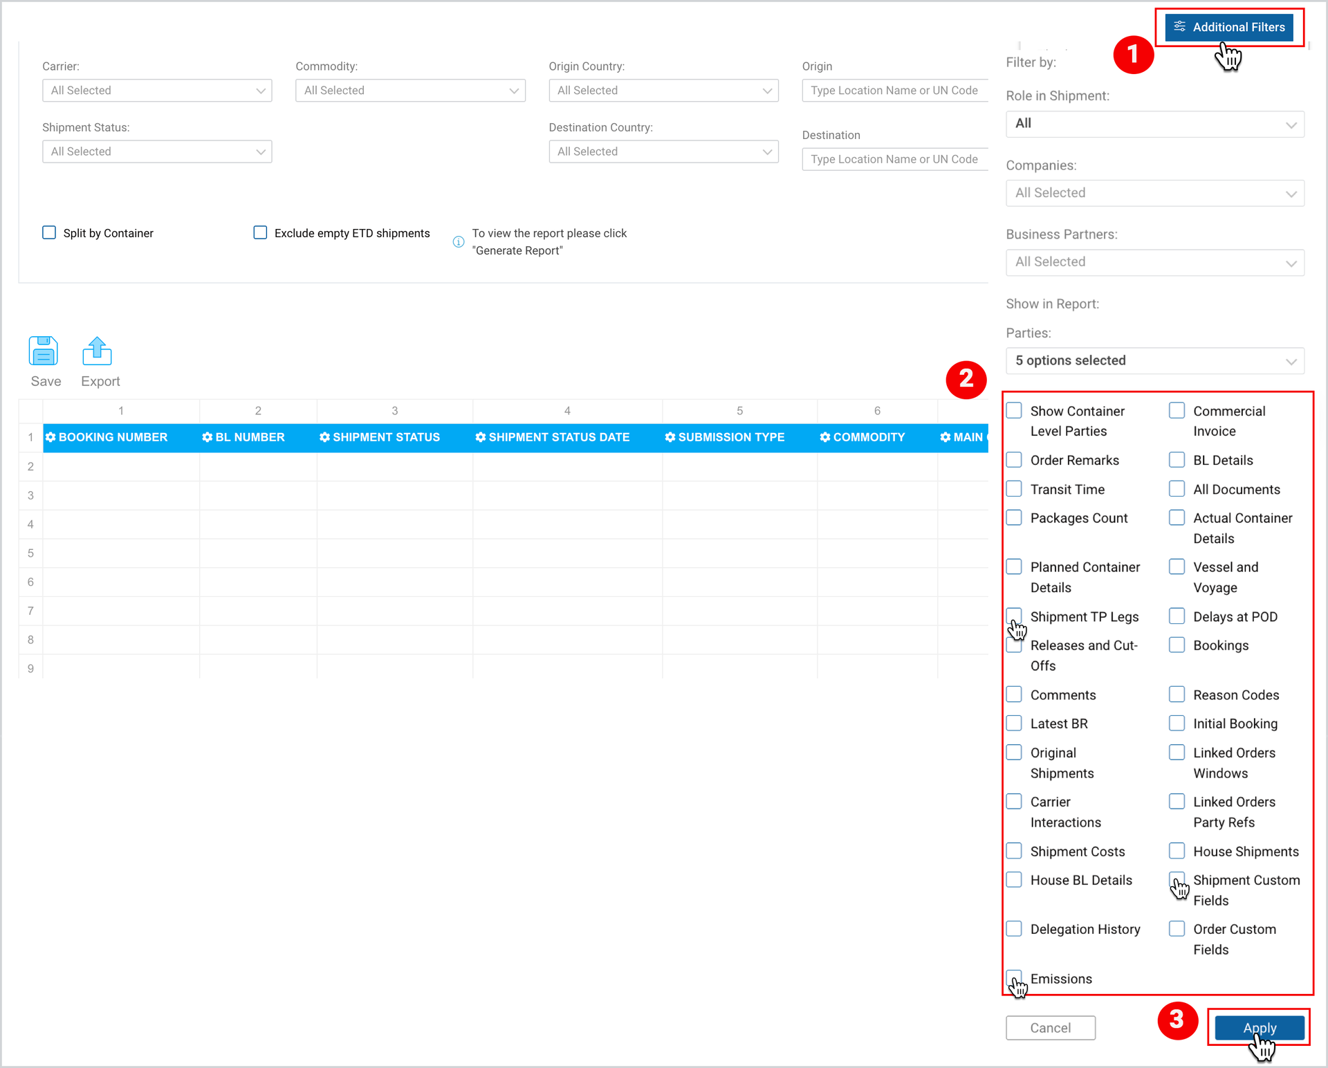Tick Vessel and Voyage checkbox
1328x1068 pixels.
1177,567
